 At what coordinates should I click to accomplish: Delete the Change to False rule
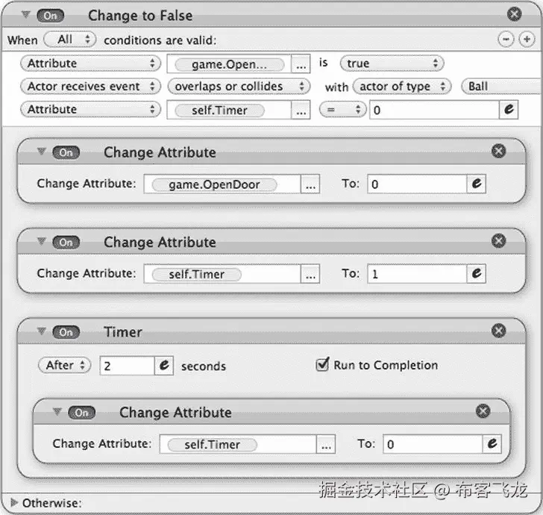coord(514,14)
